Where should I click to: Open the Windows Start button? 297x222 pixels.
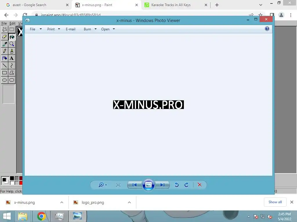point(7,216)
